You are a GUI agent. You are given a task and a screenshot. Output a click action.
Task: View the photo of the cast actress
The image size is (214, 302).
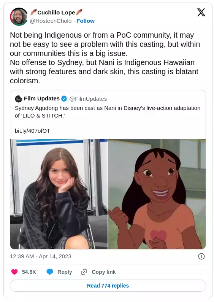coord(59,194)
